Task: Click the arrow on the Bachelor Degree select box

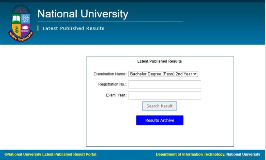Action: pyautogui.click(x=195, y=74)
